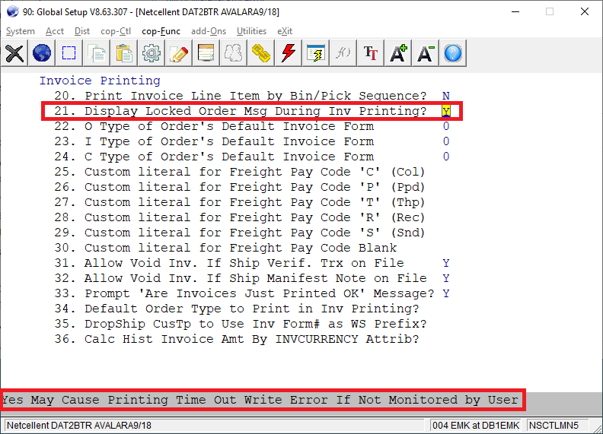
Task: Click the eXit menu item
Action: click(x=285, y=31)
